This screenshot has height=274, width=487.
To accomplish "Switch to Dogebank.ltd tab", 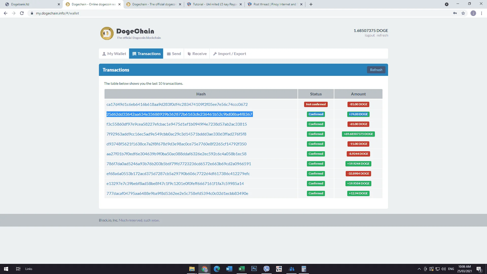I will (32, 4).
